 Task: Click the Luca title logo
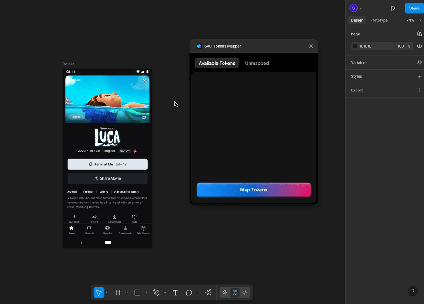[107, 137]
